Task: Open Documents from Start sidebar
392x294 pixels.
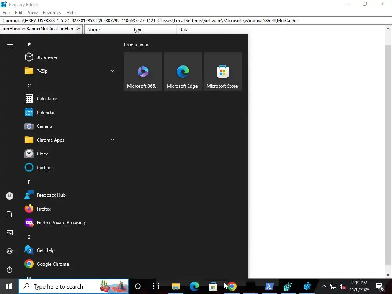Action: point(10,214)
